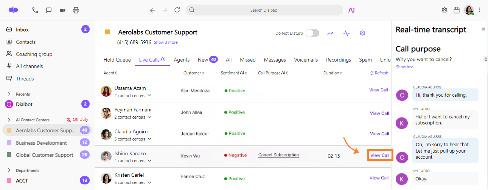The height and width of the screenshot is (190, 488).
Task: Open Contacts in sidebar
Action: click(26, 42)
